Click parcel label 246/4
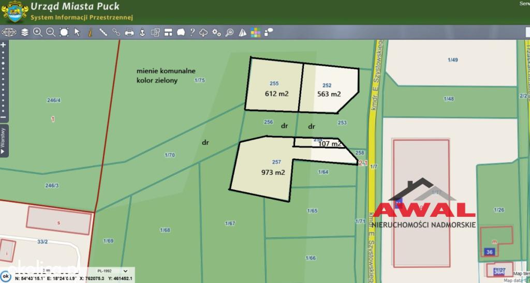Image resolution: width=530 pixels, height=283 pixels. 54,100
